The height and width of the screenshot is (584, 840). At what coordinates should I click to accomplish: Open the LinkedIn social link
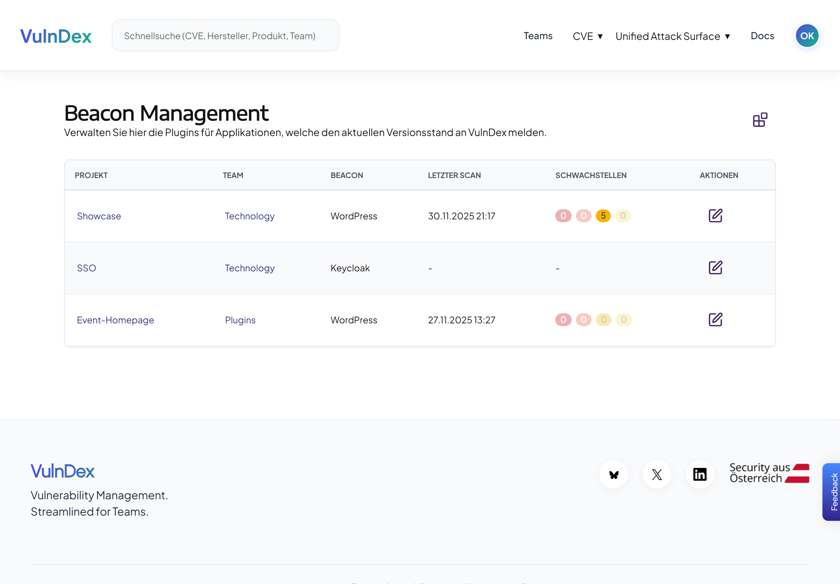(x=699, y=475)
